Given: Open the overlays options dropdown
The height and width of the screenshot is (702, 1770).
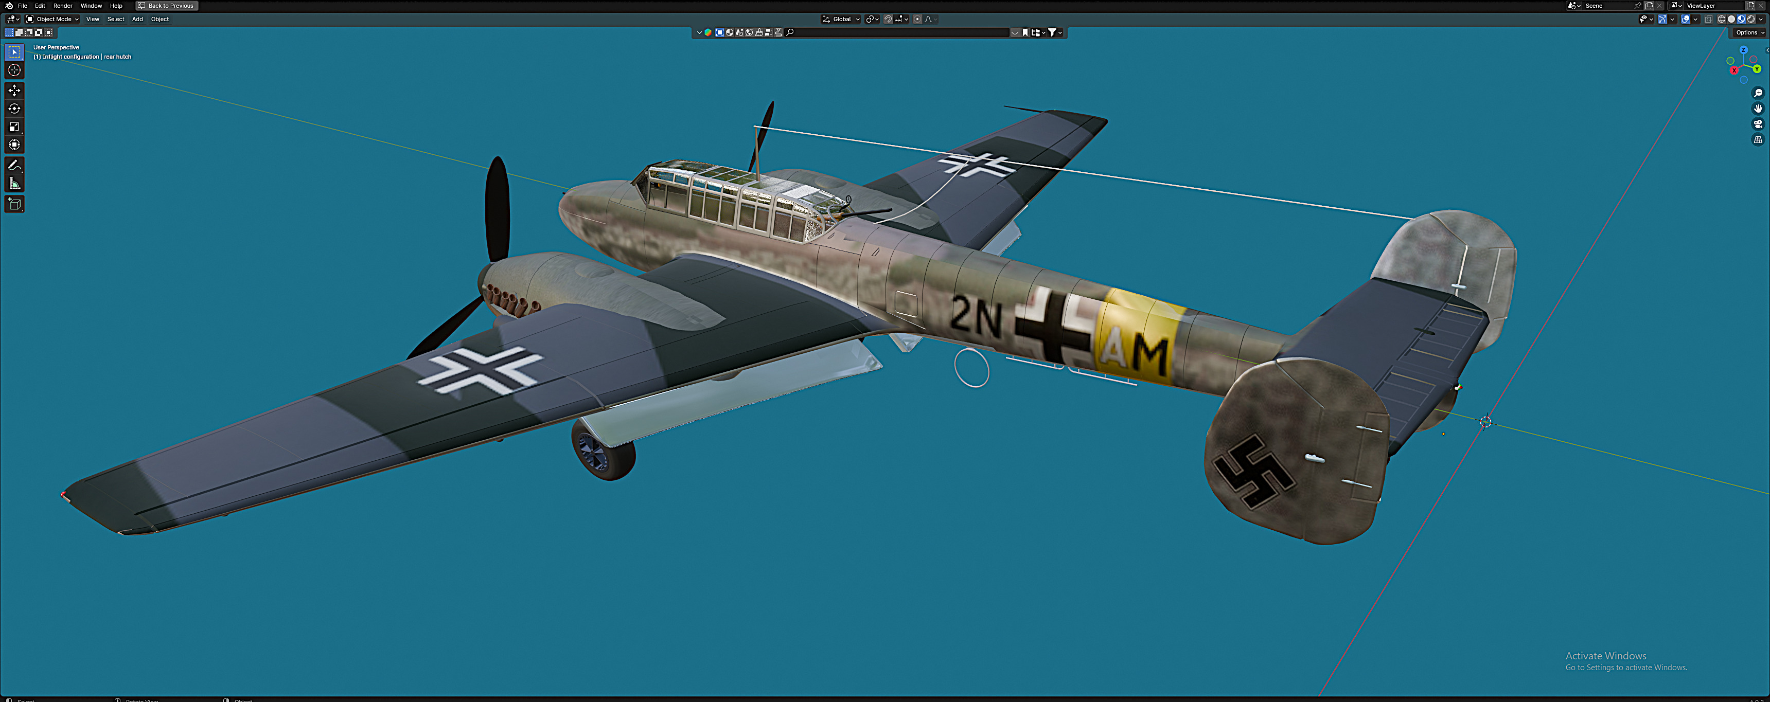Looking at the screenshot, I should tap(1696, 19).
